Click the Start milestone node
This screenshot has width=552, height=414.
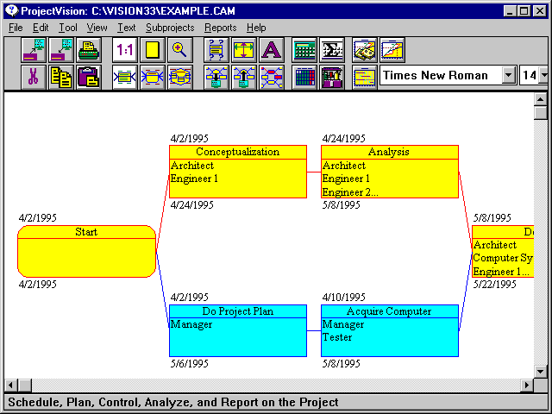point(86,252)
